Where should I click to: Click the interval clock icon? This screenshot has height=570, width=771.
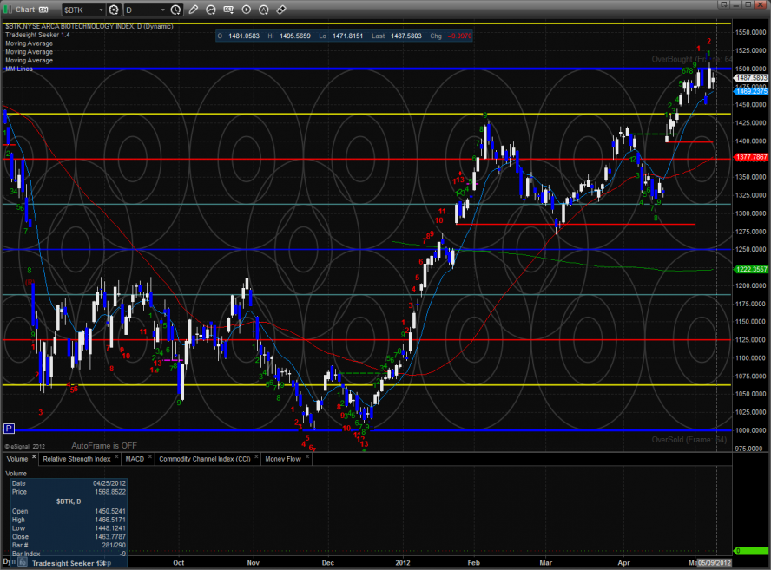[x=176, y=10]
